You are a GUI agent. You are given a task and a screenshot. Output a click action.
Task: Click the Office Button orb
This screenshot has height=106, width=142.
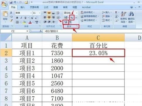(4, 4)
